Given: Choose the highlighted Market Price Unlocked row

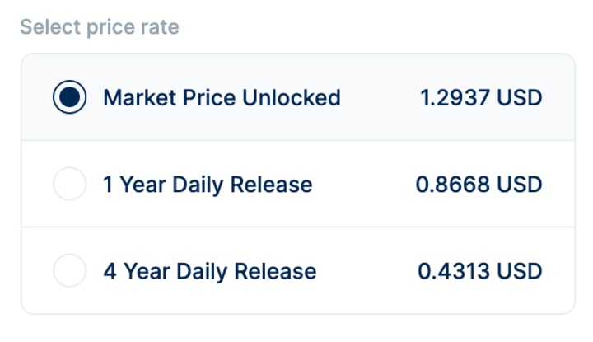Looking at the screenshot, I should (x=298, y=97).
